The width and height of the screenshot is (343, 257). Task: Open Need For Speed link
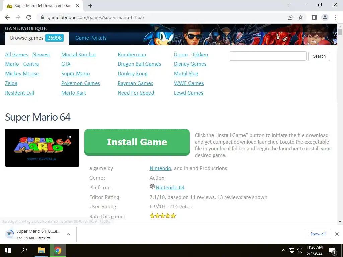coord(136,93)
